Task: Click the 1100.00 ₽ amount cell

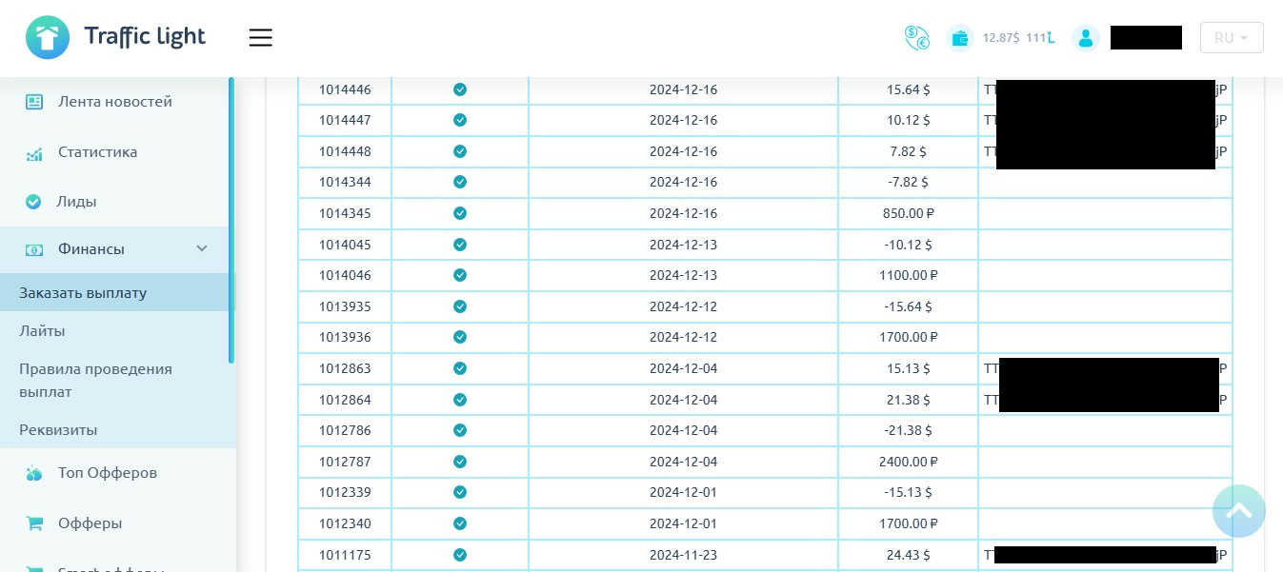Action: click(x=909, y=275)
